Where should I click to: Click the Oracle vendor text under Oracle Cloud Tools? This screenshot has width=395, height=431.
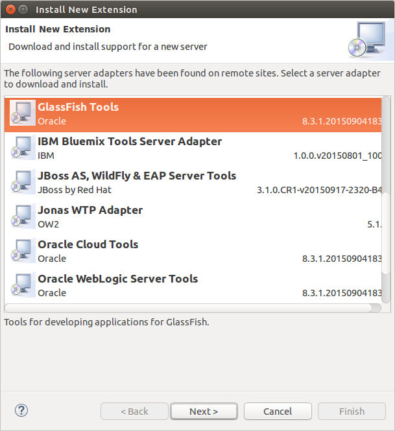(x=52, y=259)
